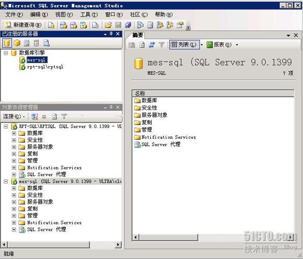Collapse the mes-sql server node in Object Explorer
Image resolution: width=303 pixels, height=259 pixels.
pyautogui.click(x=6, y=182)
